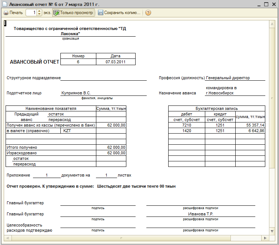Click the floppy disk save copy icon
279x245 pixels.
click(x=100, y=13)
